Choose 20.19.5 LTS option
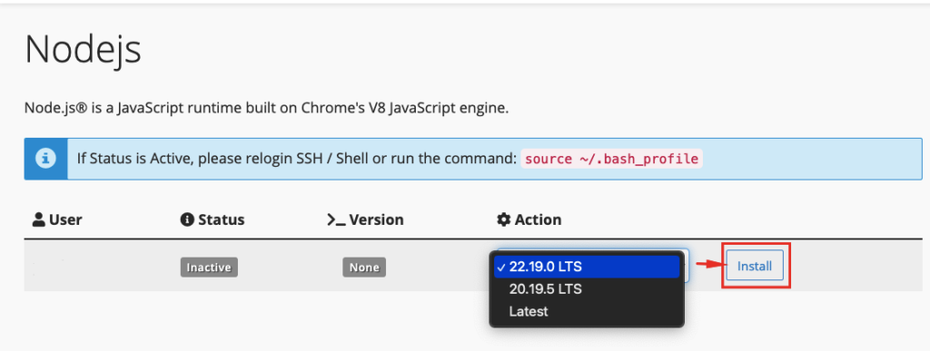This screenshot has width=930, height=351. point(586,289)
